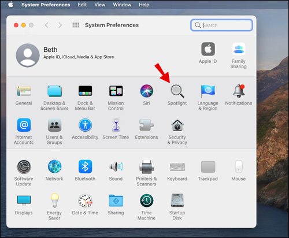Go forward with the right chevron
The image size is (289, 238).
pyautogui.click(x=60, y=25)
